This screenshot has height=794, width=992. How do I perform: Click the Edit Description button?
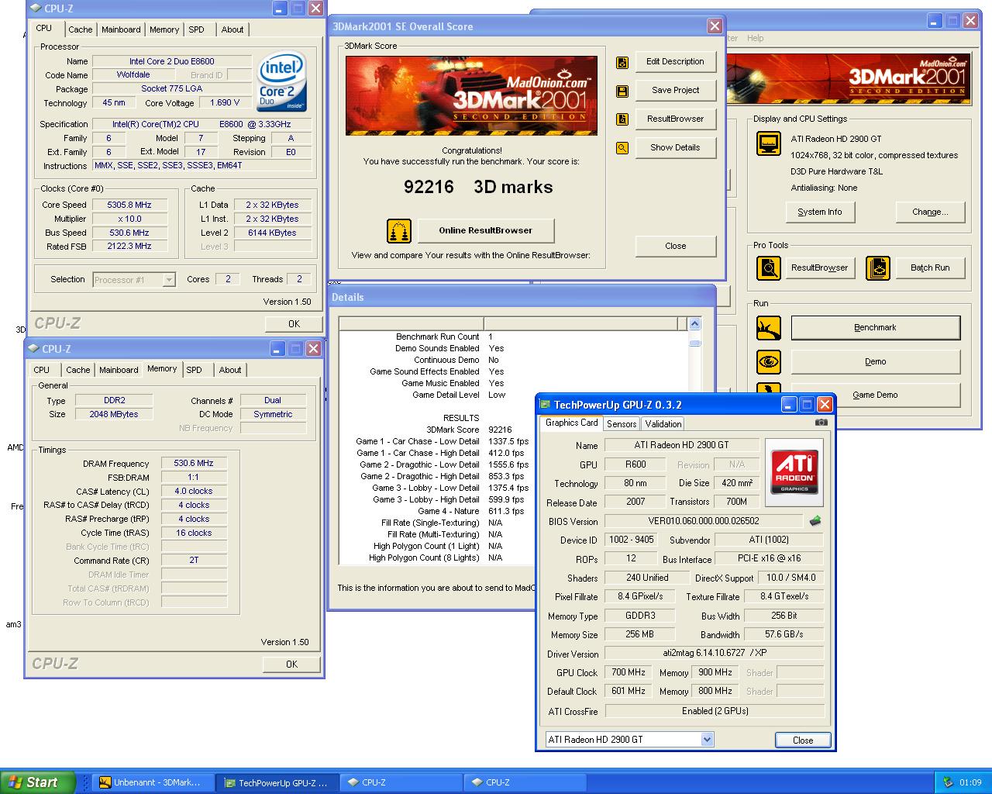675,62
